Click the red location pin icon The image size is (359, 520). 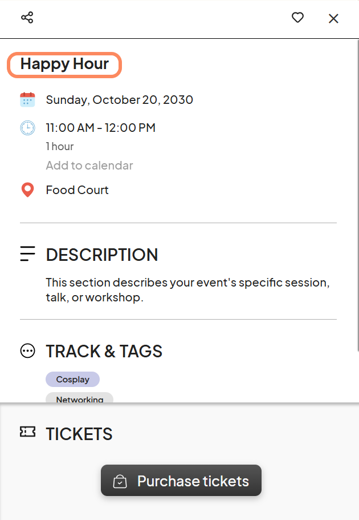[27, 190]
